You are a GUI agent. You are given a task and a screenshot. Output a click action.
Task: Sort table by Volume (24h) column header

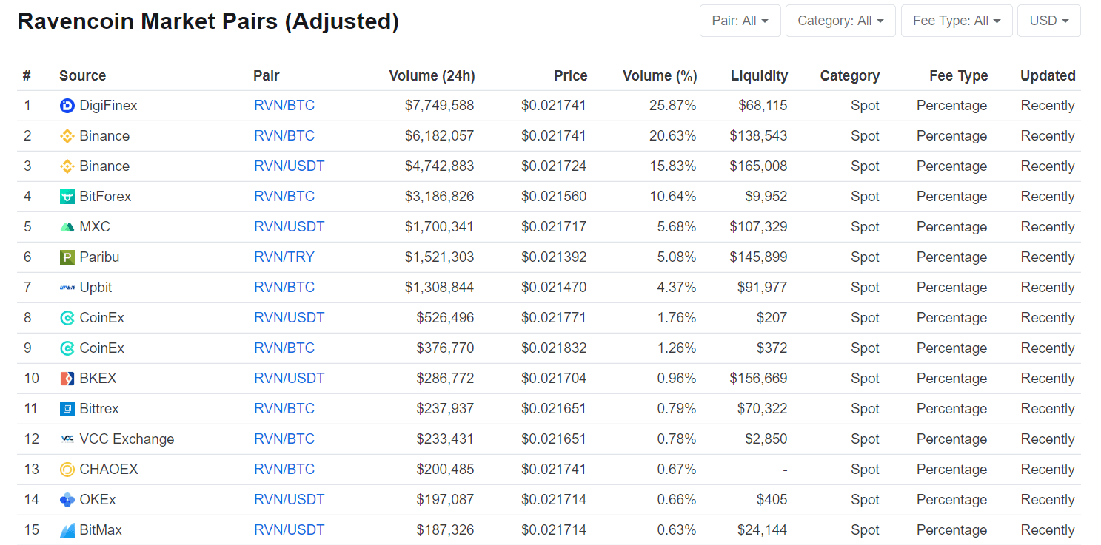(x=432, y=75)
